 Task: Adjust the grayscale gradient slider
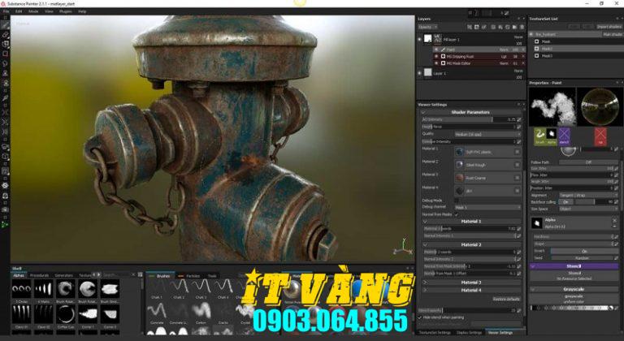[x=571, y=308]
